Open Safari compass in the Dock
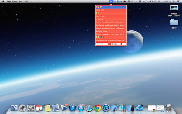182x114 pixels. (89, 108)
